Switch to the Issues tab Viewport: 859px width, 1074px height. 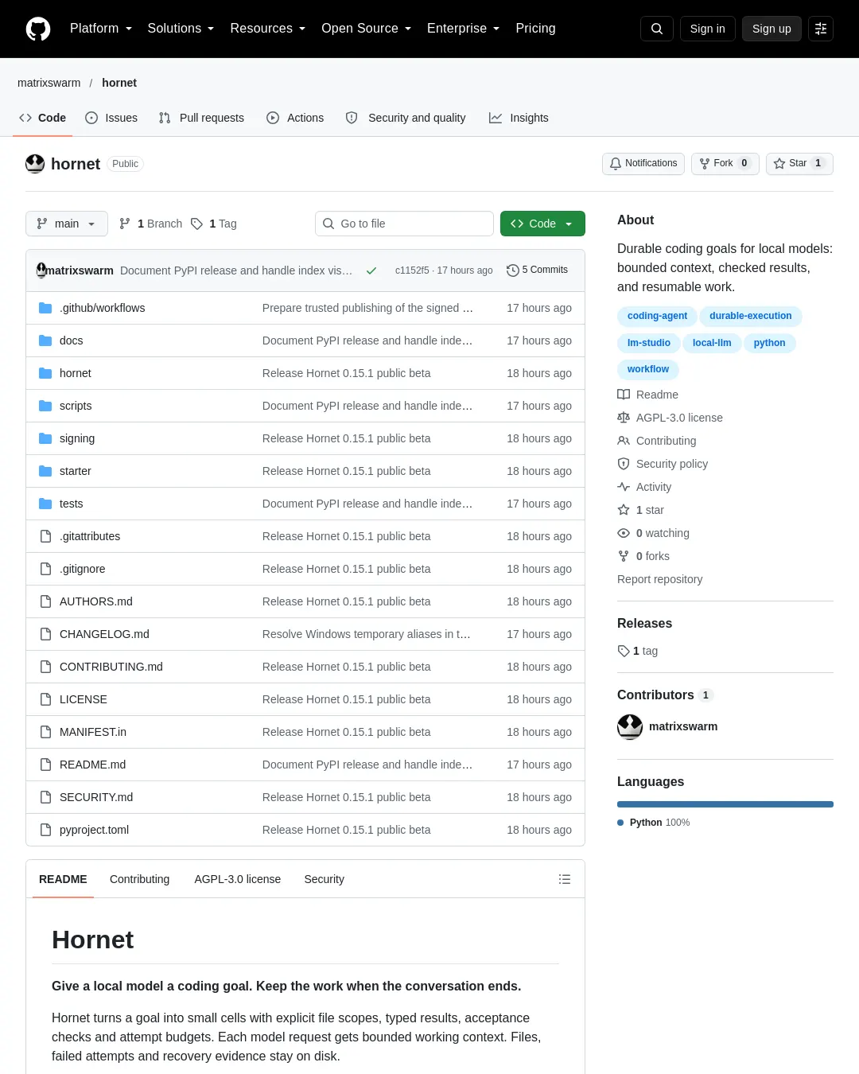pos(111,118)
